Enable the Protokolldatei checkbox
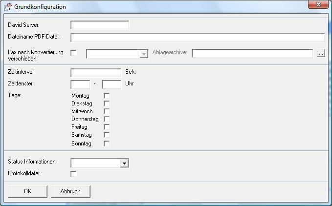Screen dimensions: 332x206 pyautogui.click(x=73, y=174)
